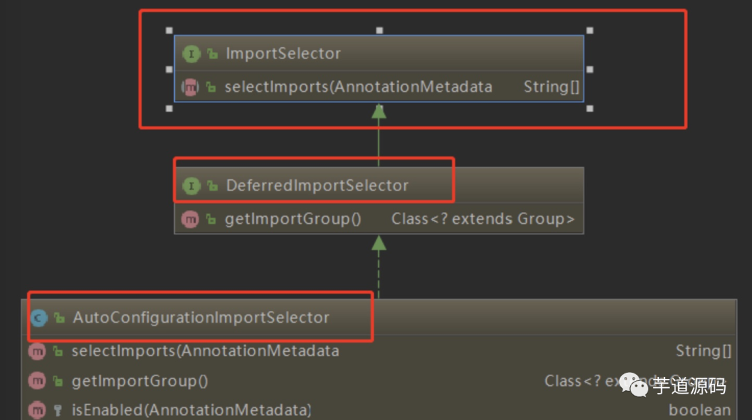Image resolution: width=752 pixels, height=420 pixels.
Task: Click the visibility icon next to ImportSelector
Action: click(x=212, y=54)
